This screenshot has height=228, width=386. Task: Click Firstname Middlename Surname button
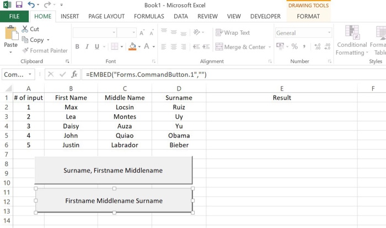(114, 200)
